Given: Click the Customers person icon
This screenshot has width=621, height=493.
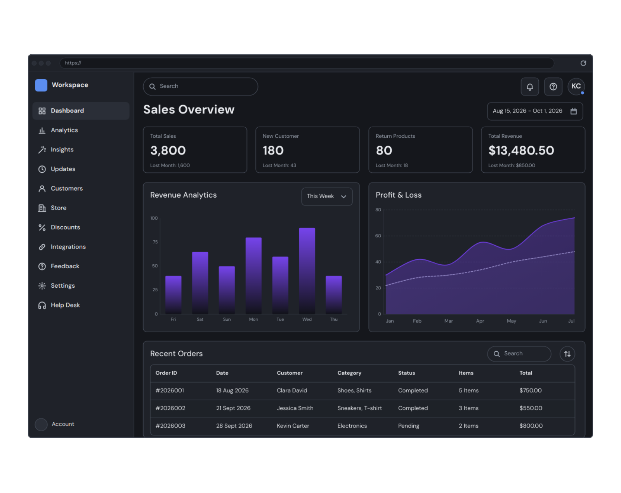Looking at the screenshot, I should coord(42,189).
